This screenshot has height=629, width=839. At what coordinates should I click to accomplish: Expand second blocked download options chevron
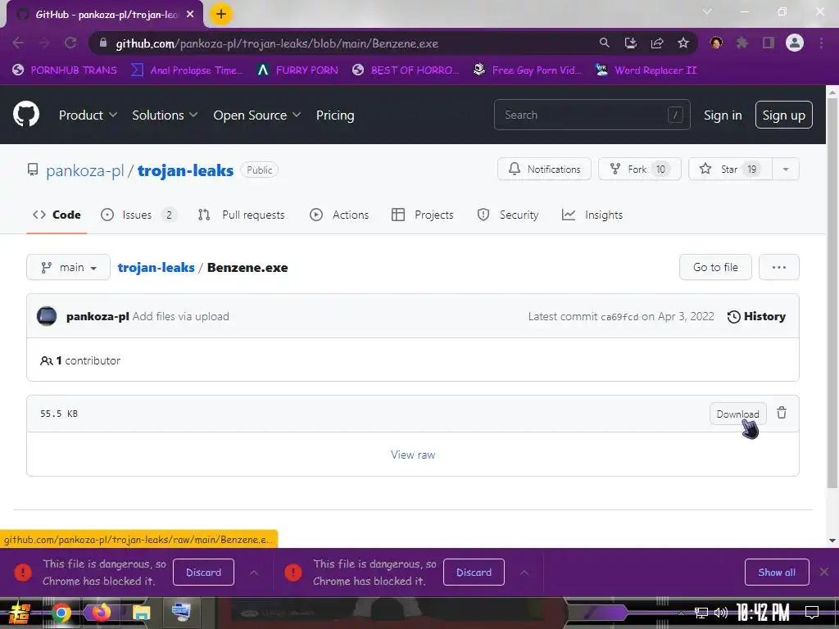pyautogui.click(x=524, y=572)
